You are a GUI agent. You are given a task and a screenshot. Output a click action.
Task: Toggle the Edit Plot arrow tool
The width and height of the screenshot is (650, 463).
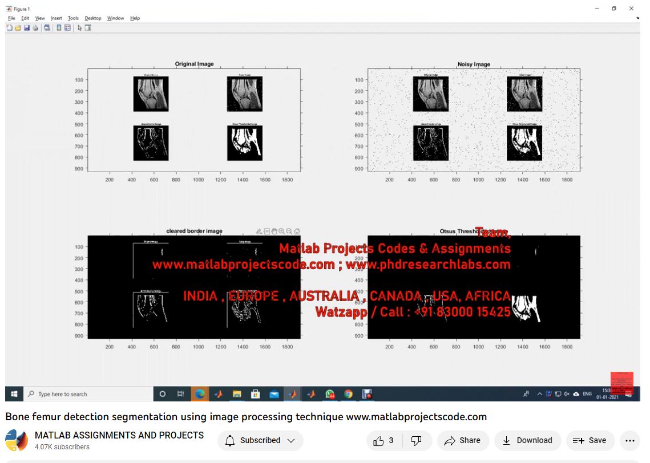pos(79,28)
